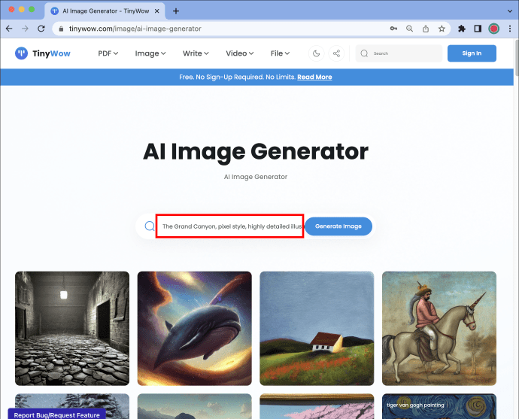519x419 pixels.
Task: Share this page from address bar
Action: pos(426,29)
